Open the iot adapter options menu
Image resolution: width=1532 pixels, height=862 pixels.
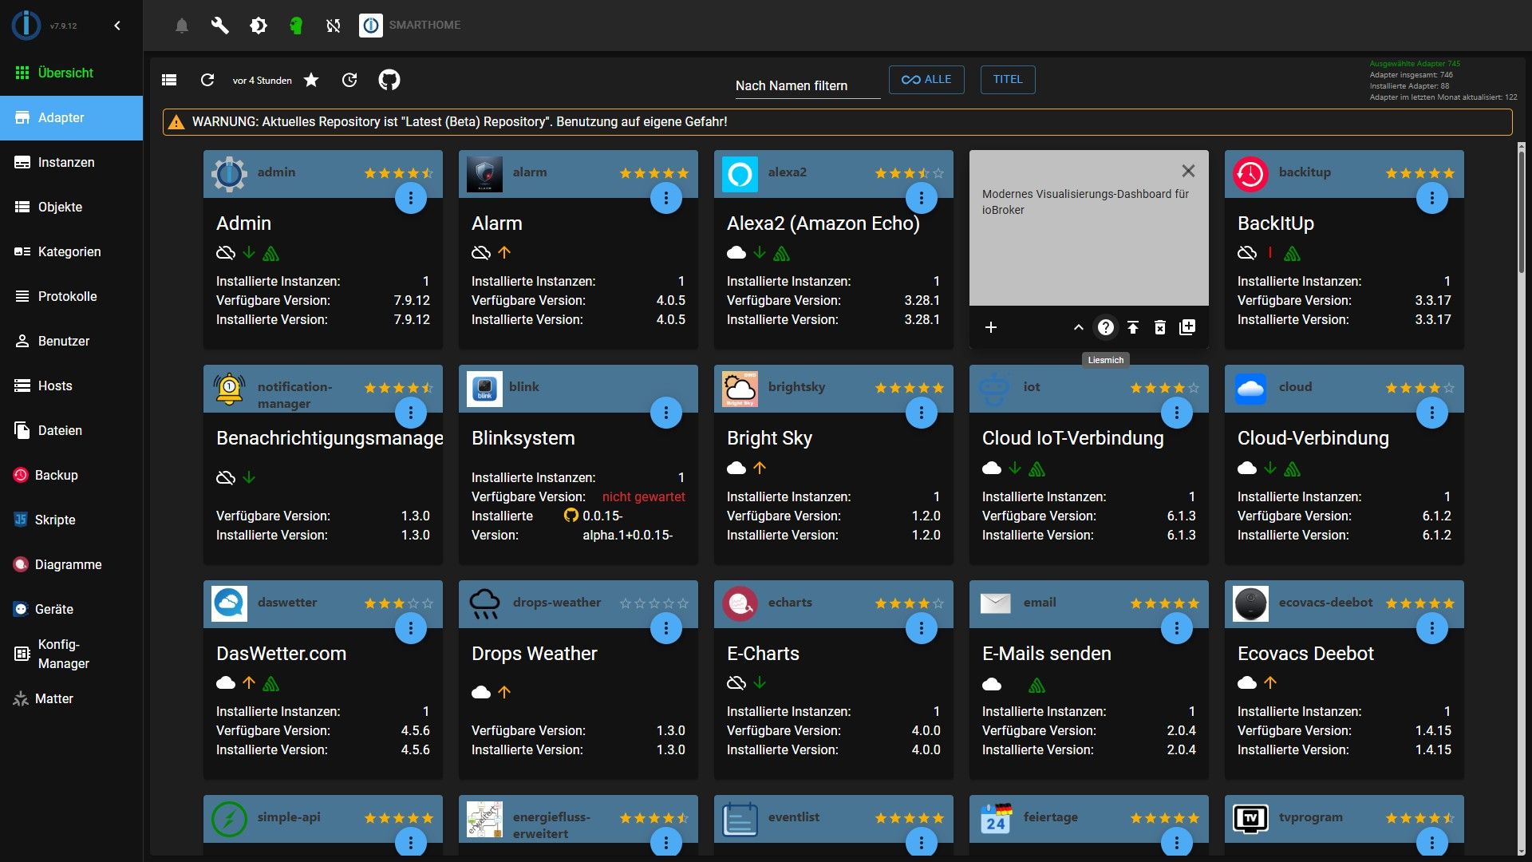click(x=1177, y=413)
